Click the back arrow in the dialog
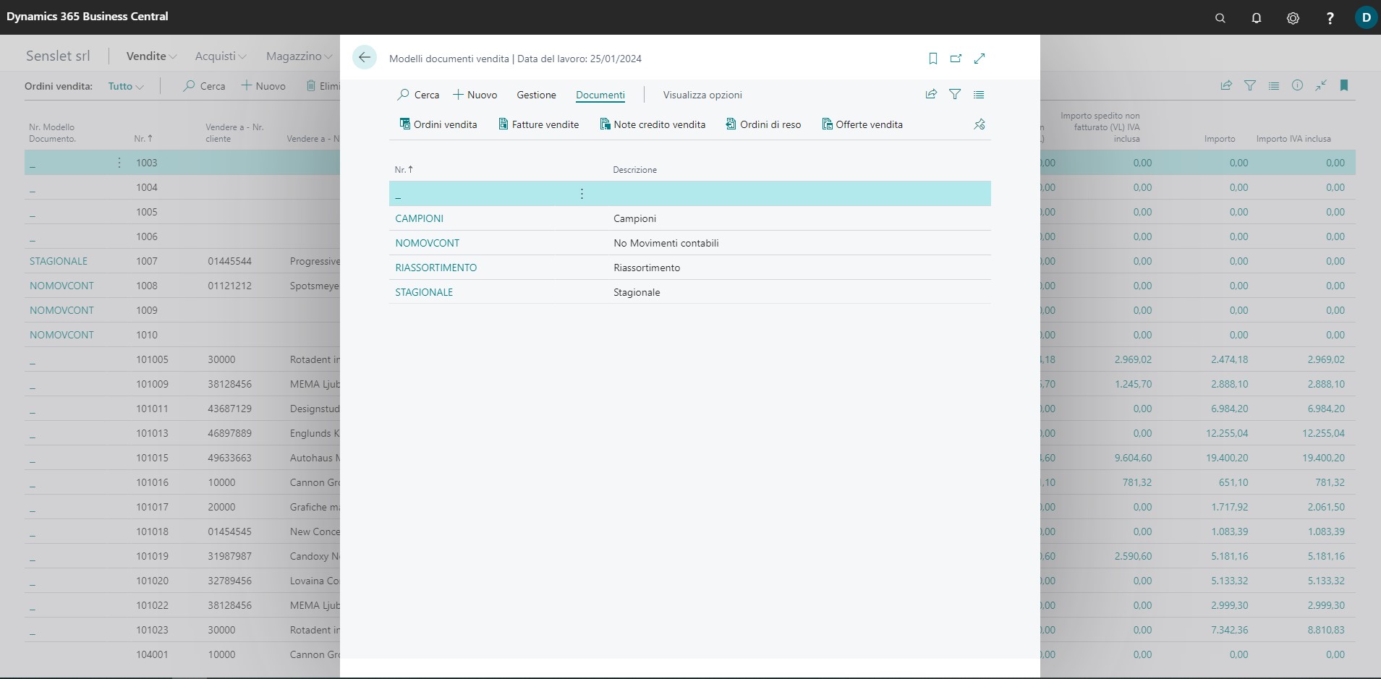 pos(365,58)
